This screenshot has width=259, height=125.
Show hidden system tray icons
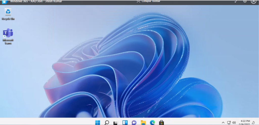pyautogui.click(x=223, y=122)
